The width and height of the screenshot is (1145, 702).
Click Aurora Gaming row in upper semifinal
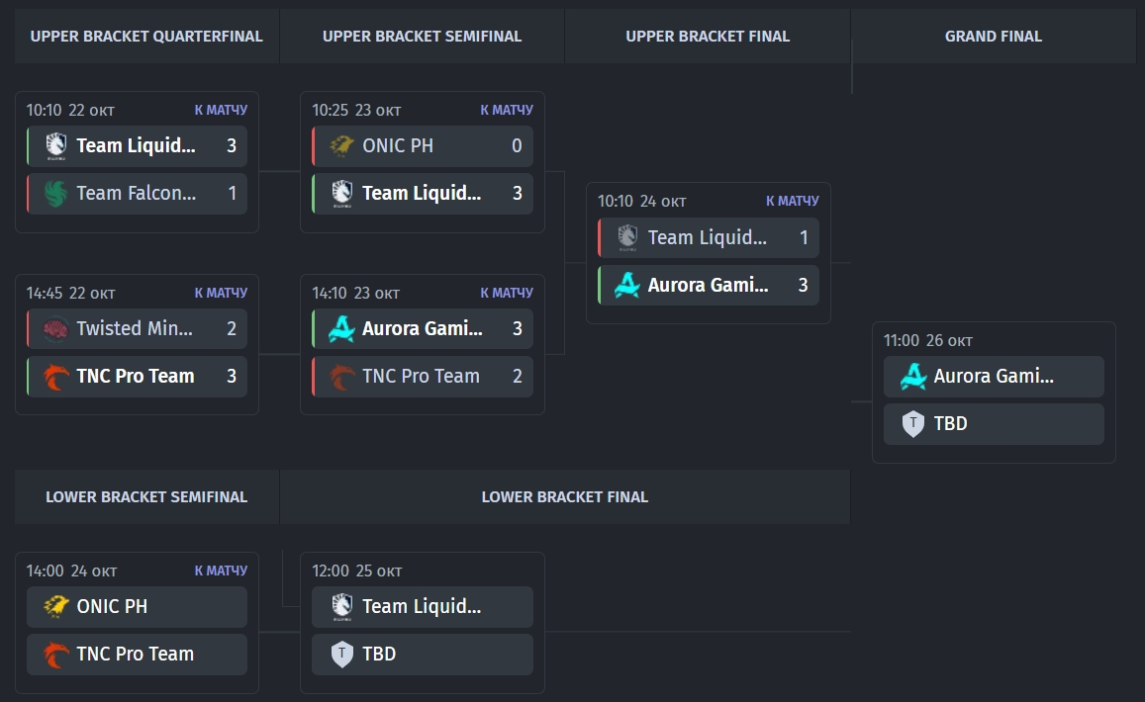[423, 328]
